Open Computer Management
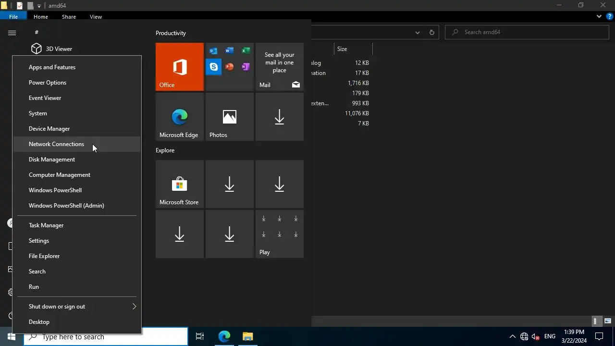 (x=77, y=175)
